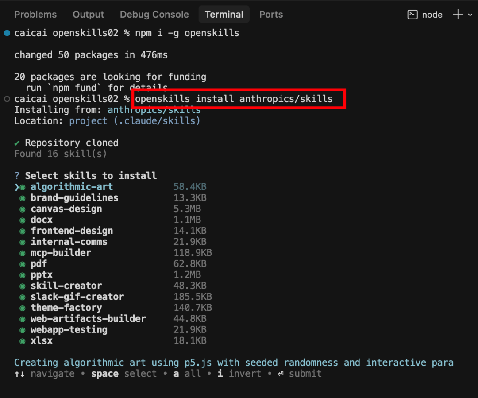Switch to the Ports tab
478x398 pixels.
pyautogui.click(x=271, y=14)
